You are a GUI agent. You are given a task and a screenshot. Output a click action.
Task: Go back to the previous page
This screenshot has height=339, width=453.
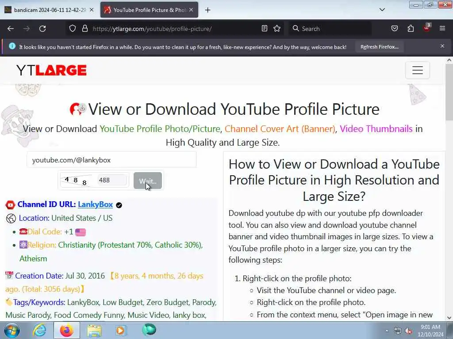[11, 29]
